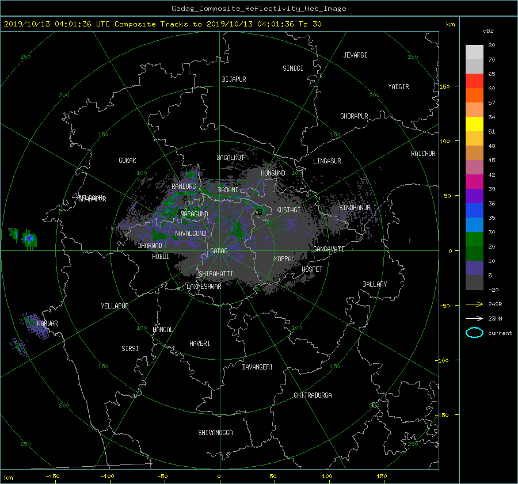
Task: Click the SINDGI city label
Action: [293, 68]
